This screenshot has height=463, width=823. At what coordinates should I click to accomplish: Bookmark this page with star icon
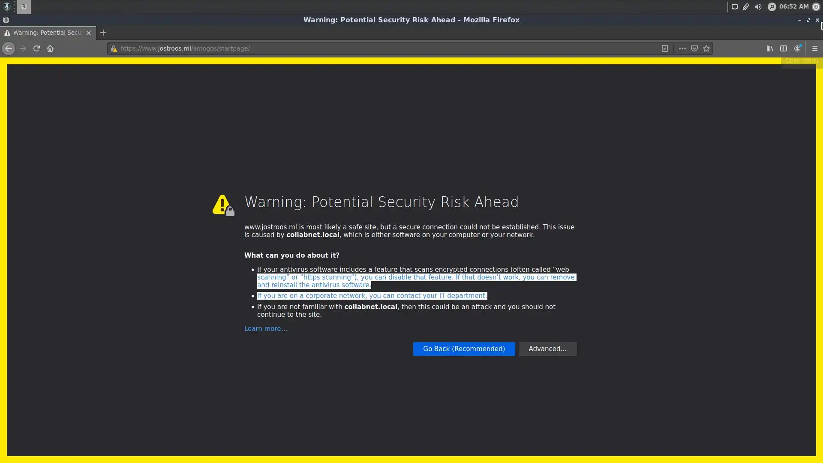706,48
